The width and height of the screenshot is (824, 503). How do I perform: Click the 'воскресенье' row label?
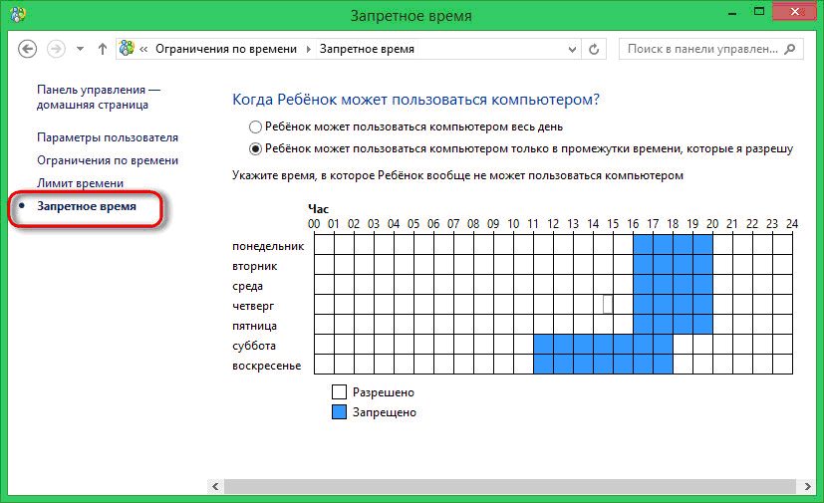pos(266,366)
